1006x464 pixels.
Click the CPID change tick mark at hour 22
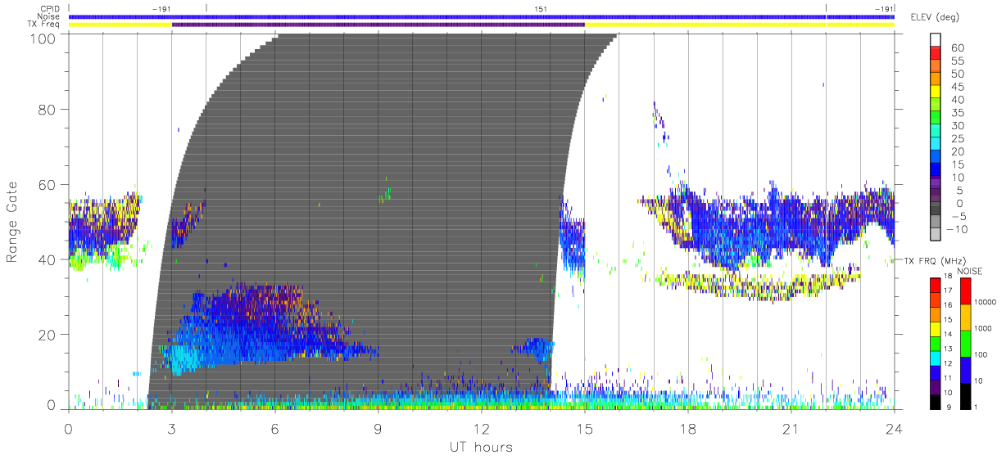[826, 8]
